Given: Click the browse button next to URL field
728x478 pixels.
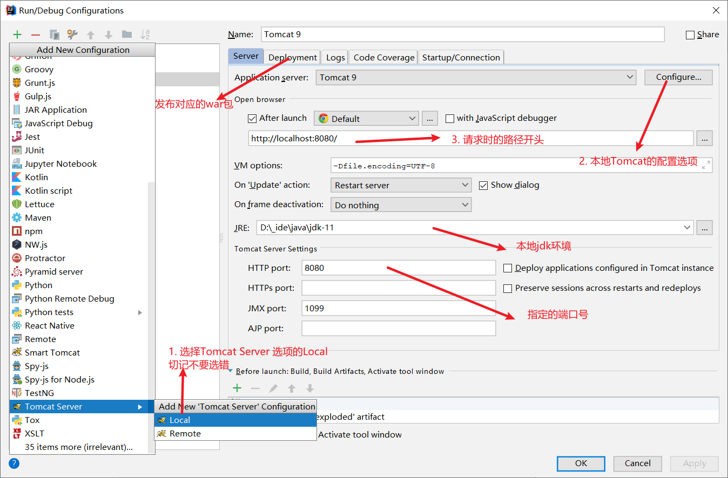Looking at the screenshot, I should 704,138.
